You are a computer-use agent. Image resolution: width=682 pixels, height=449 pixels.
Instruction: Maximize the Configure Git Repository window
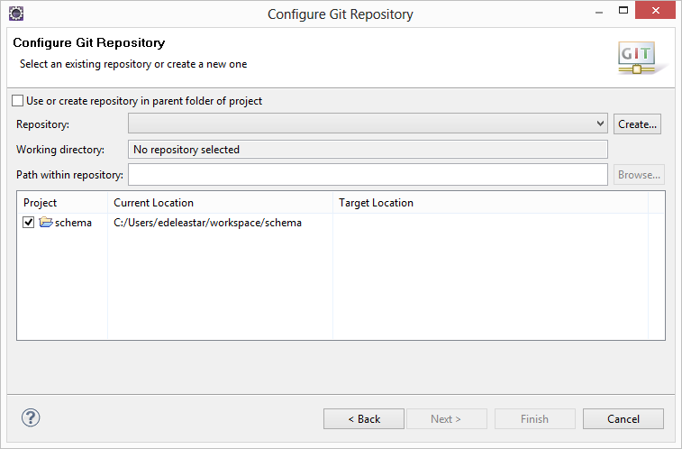tap(623, 11)
